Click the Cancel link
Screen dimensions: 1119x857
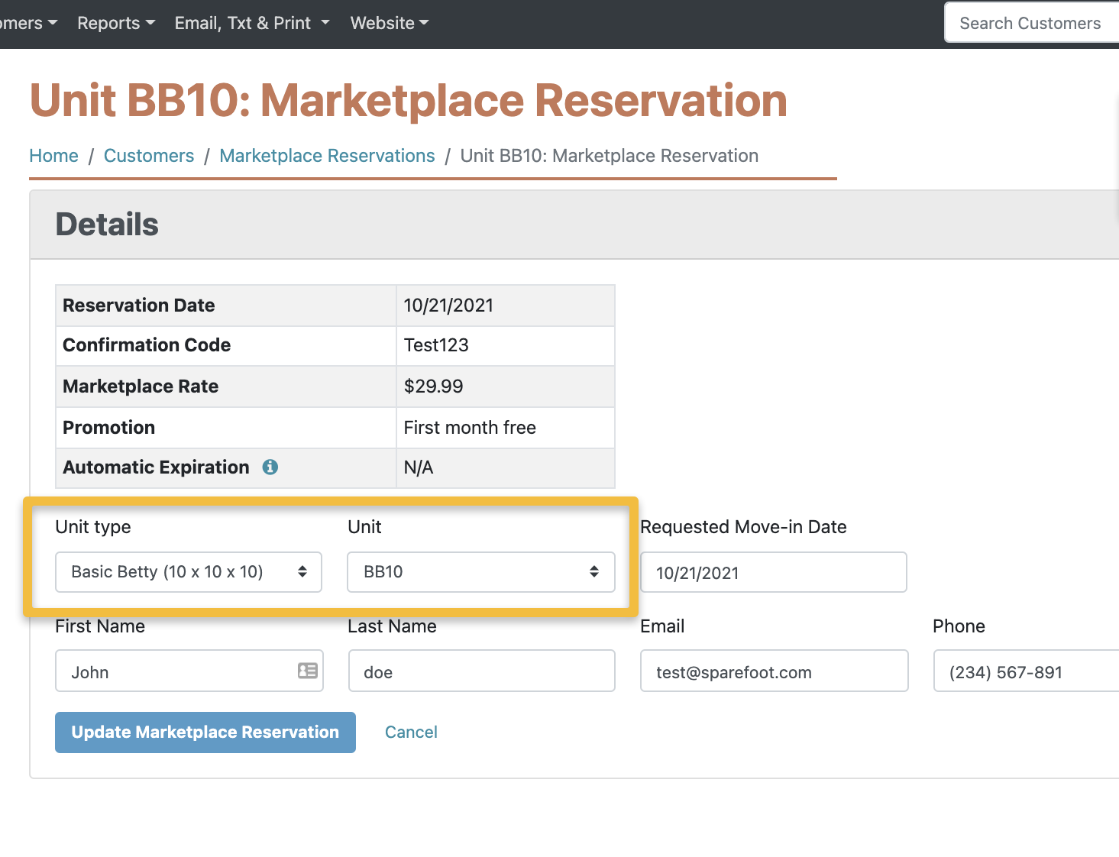411,732
